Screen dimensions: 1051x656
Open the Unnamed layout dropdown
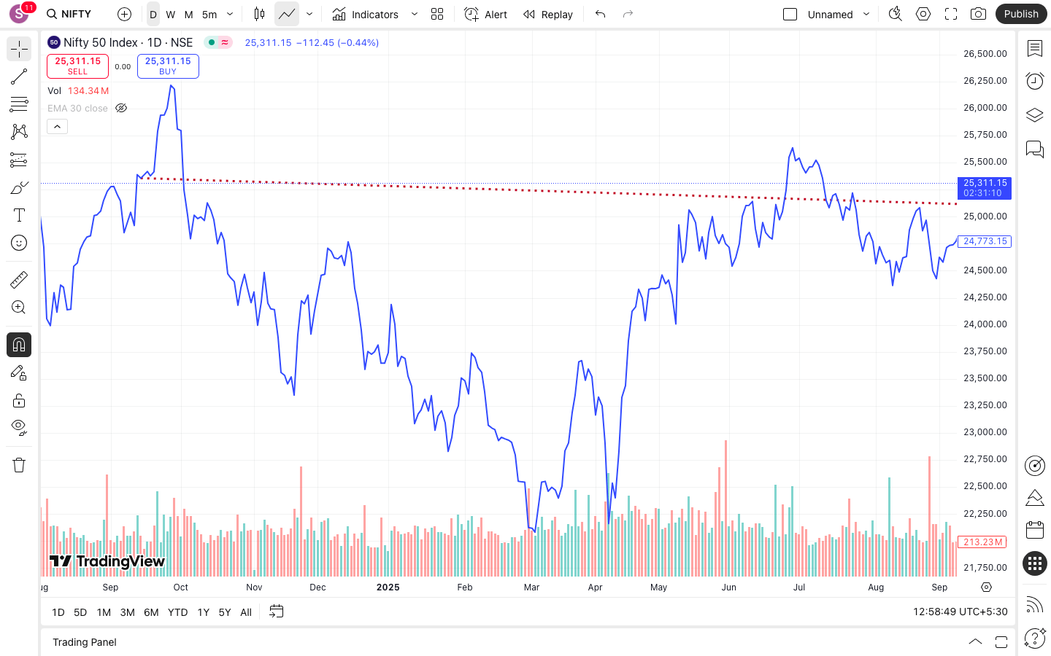[866, 14]
